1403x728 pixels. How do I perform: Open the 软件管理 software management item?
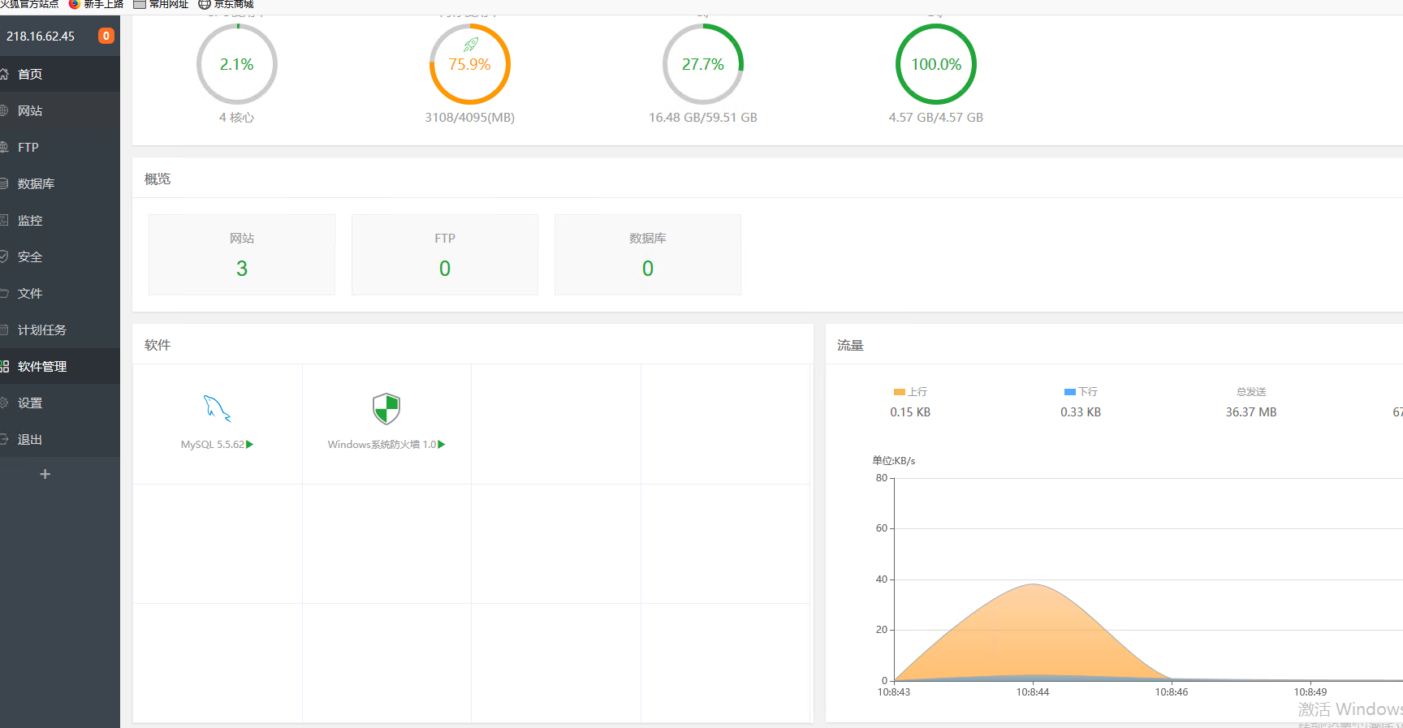click(x=60, y=366)
